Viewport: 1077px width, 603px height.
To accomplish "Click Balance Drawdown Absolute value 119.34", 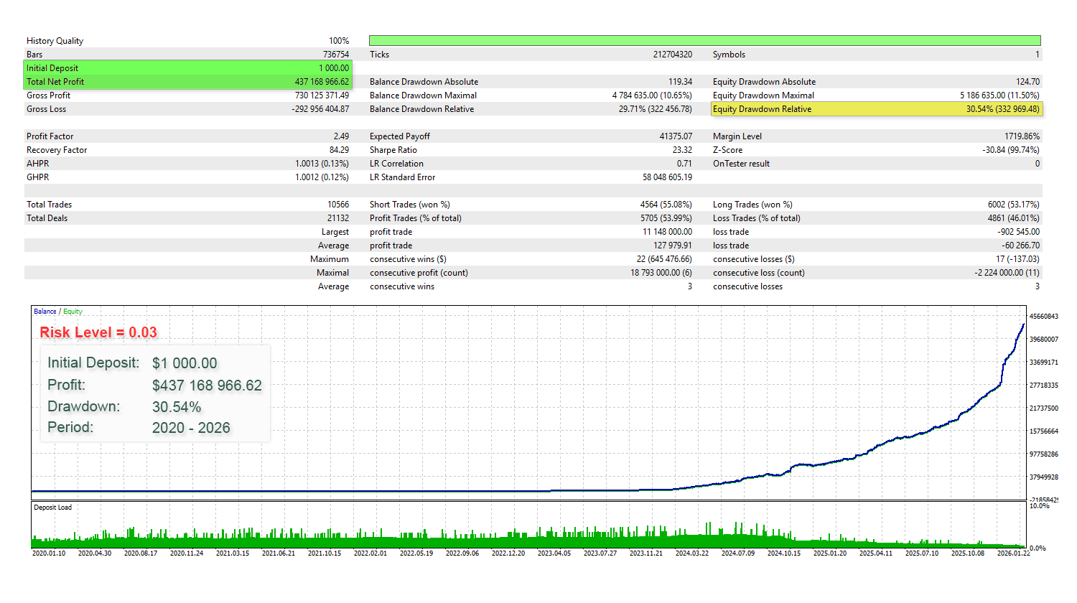I will pyautogui.click(x=680, y=82).
